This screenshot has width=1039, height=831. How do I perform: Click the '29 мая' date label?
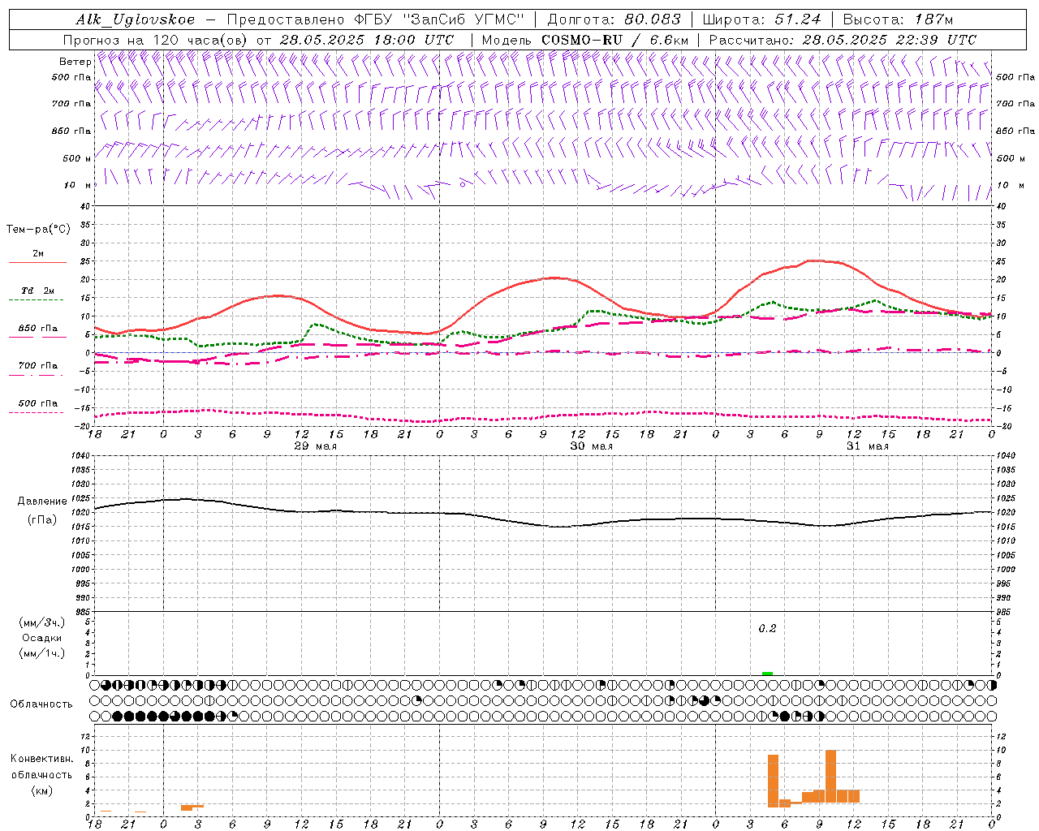(x=315, y=446)
